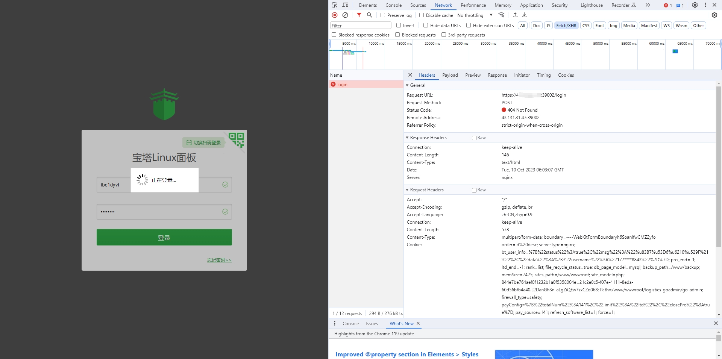Switch to the Response tab
The width and height of the screenshot is (722, 359).
(497, 75)
